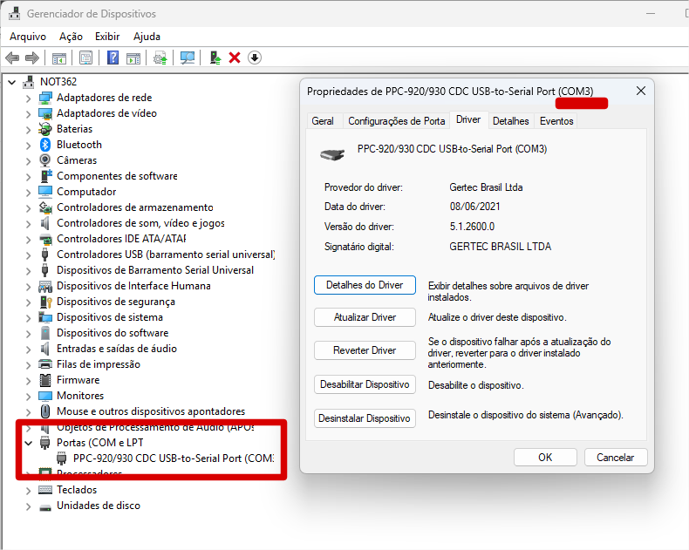Click the update driver toolbar icon

click(x=160, y=58)
